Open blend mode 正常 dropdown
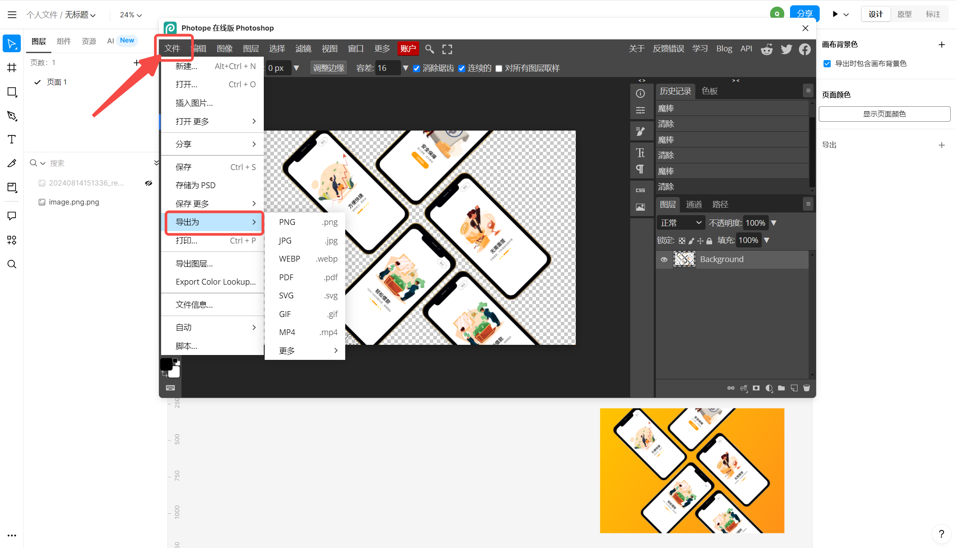The image size is (956, 548). [x=681, y=223]
